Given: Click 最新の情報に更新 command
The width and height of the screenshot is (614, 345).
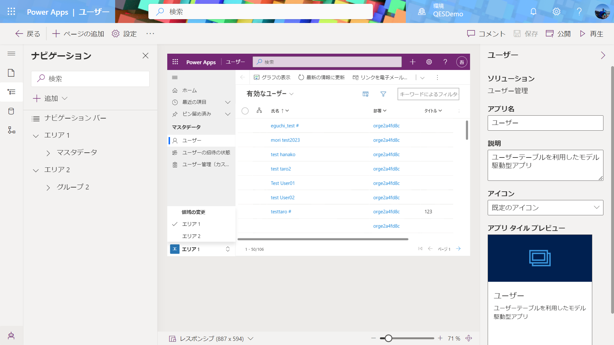Looking at the screenshot, I should [321, 77].
